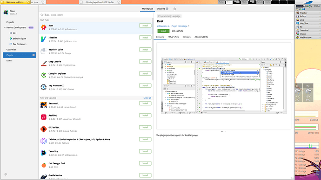Expand the Terminal entry arrow in Deskbar
This screenshot has width=321, height=180.
coord(320,31)
